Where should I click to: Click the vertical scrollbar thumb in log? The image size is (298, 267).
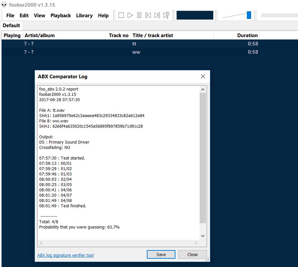203,158
